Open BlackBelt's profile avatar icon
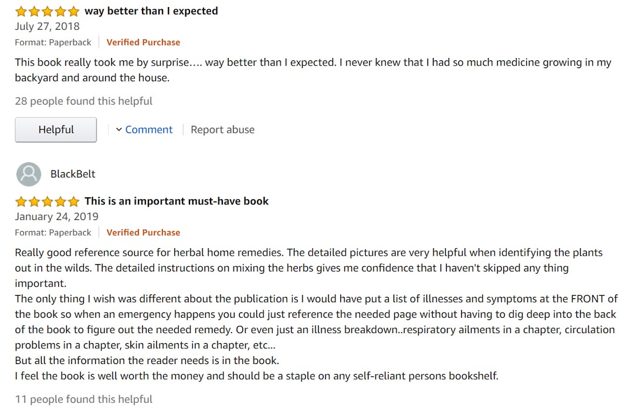The height and width of the screenshot is (408, 624). click(29, 174)
